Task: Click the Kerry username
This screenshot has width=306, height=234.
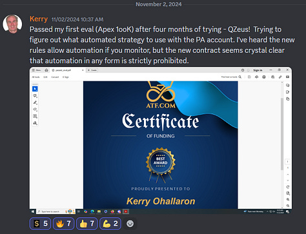Action: pos(39,19)
